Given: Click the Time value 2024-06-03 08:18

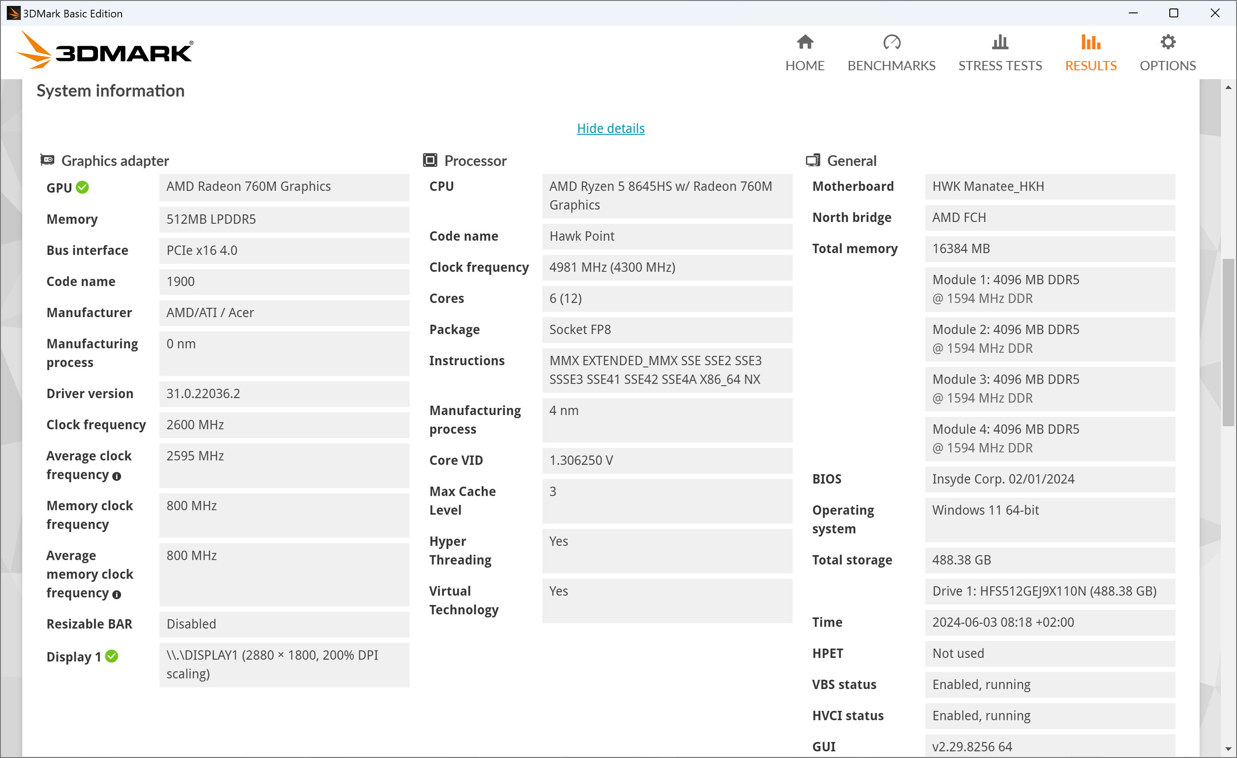Looking at the screenshot, I should 1050,623.
